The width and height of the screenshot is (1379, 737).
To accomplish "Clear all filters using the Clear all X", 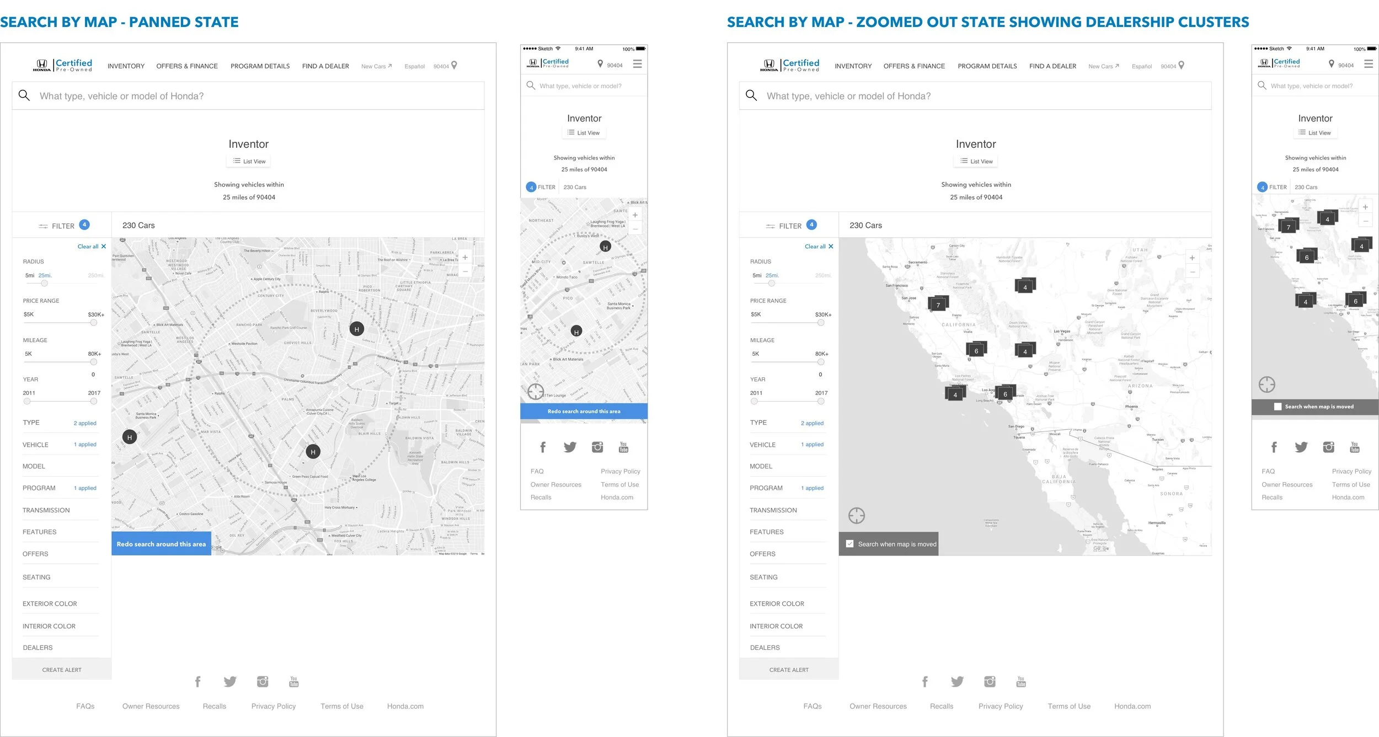I will pyautogui.click(x=92, y=246).
